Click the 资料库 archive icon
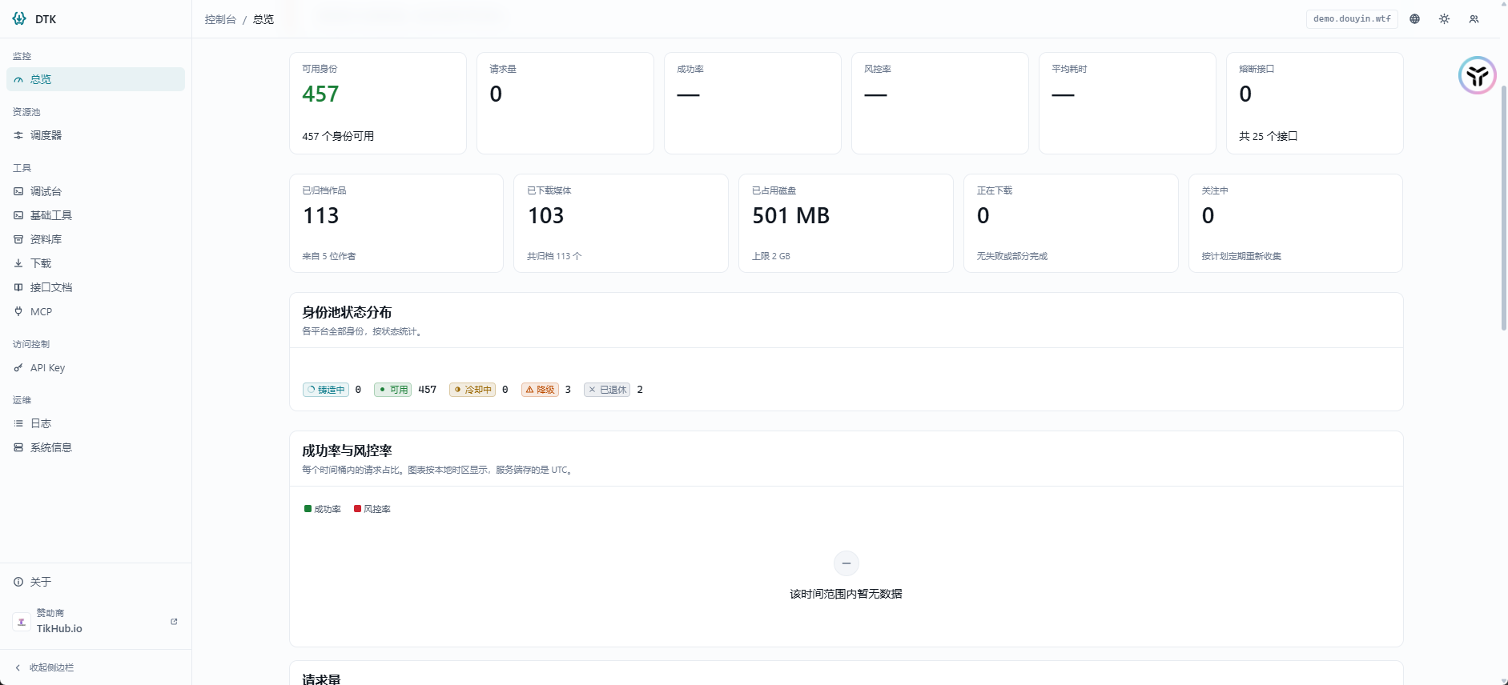This screenshot has height=685, width=1508. (x=18, y=239)
